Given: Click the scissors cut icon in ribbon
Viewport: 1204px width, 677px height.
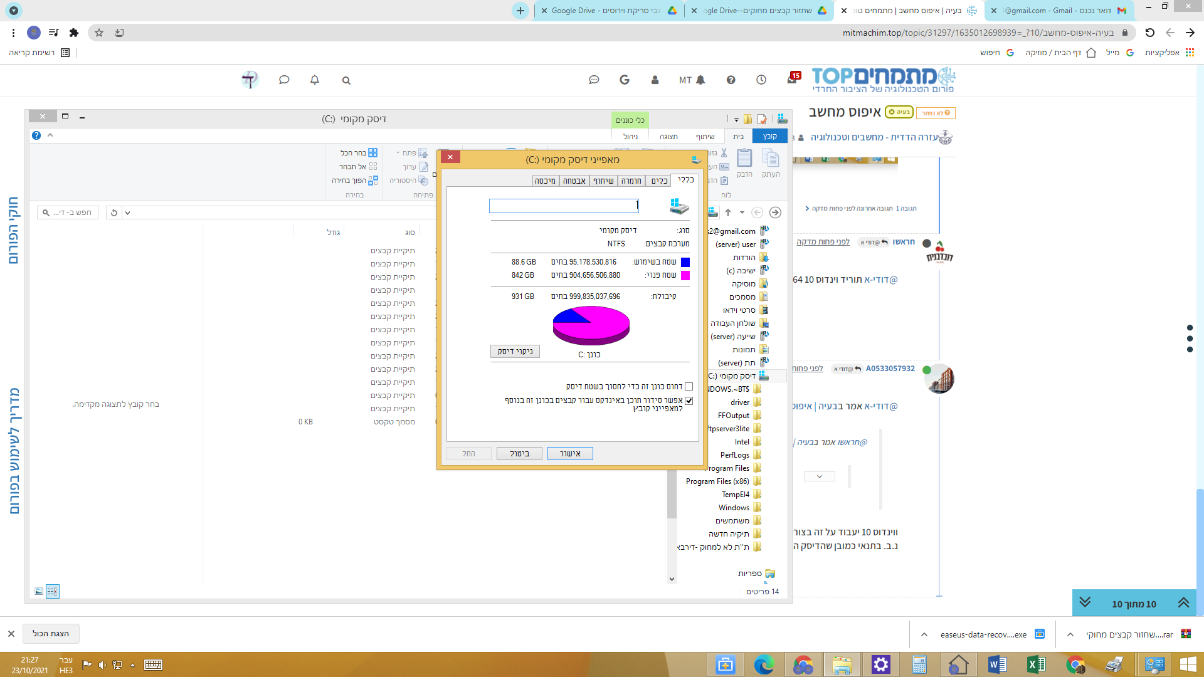Looking at the screenshot, I should (724, 153).
